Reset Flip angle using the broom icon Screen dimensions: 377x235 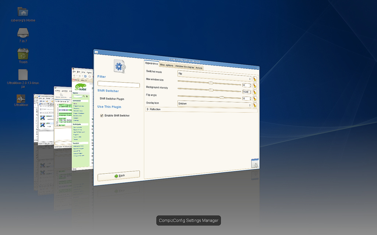pyautogui.click(x=254, y=99)
